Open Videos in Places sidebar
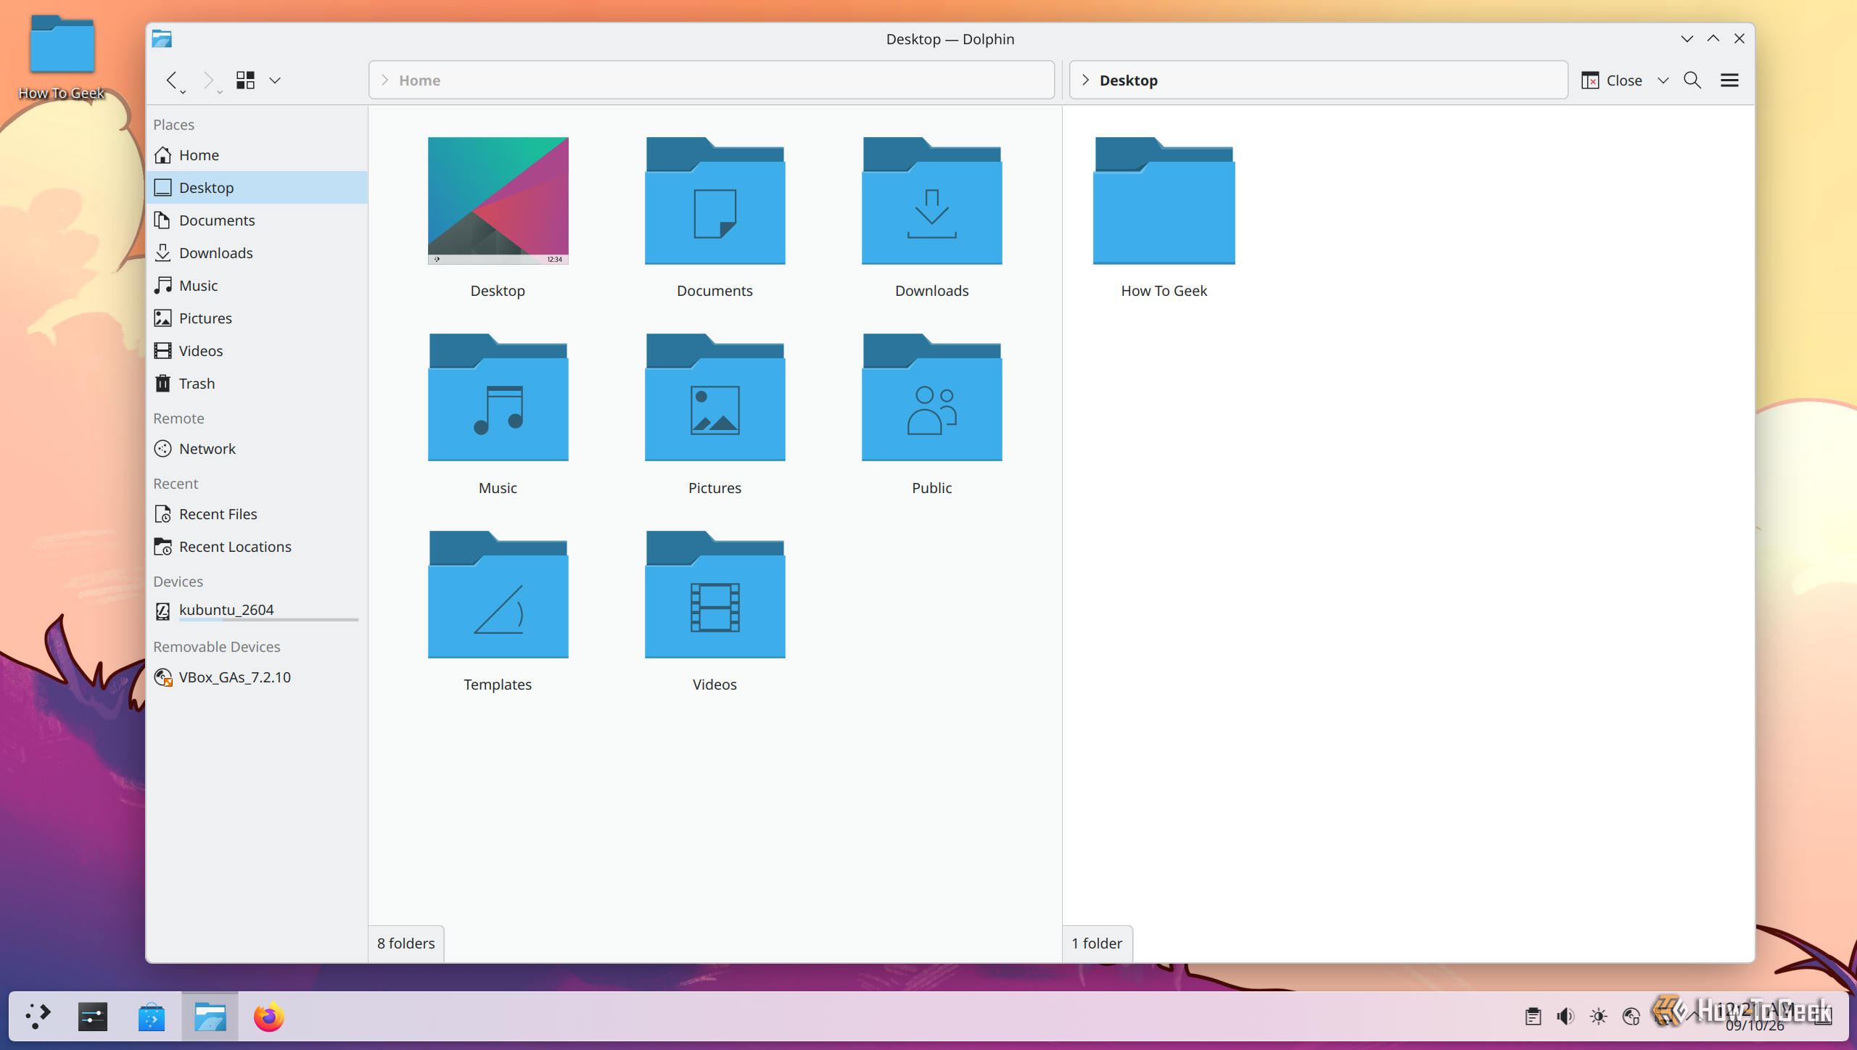This screenshot has width=1857, height=1050. pyautogui.click(x=257, y=351)
